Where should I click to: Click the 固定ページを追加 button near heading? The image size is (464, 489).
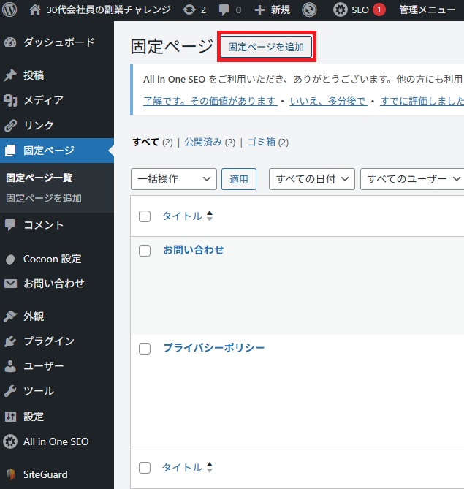click(x=266, y=47)
